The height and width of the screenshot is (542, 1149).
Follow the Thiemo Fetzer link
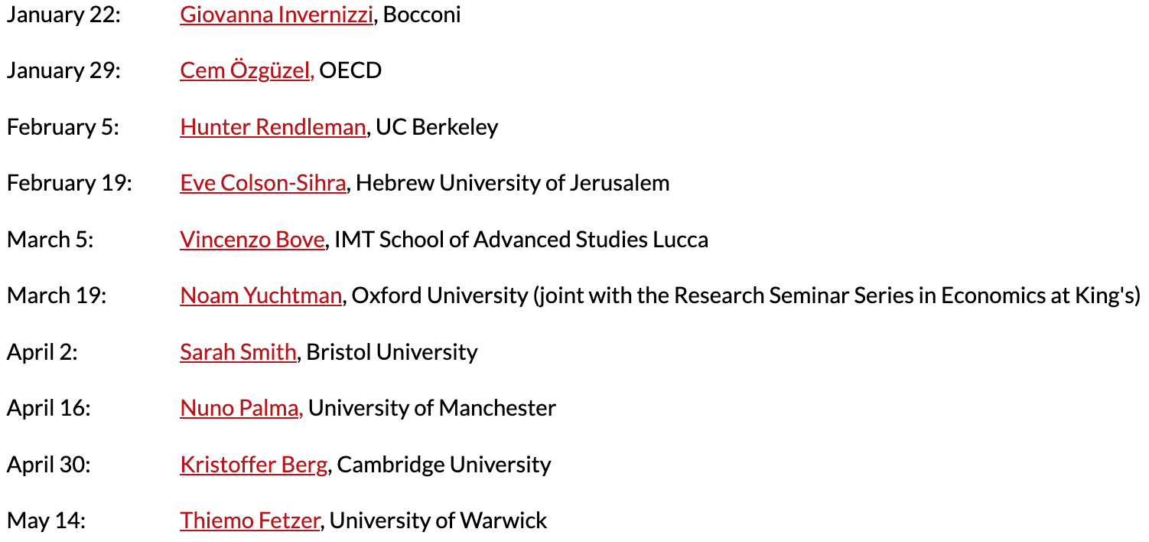click(249, 521)
